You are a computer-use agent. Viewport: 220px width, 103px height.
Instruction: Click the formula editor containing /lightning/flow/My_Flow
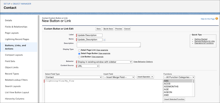point(104,91)
